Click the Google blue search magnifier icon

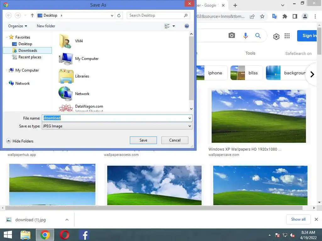click(x=258, y=36)
